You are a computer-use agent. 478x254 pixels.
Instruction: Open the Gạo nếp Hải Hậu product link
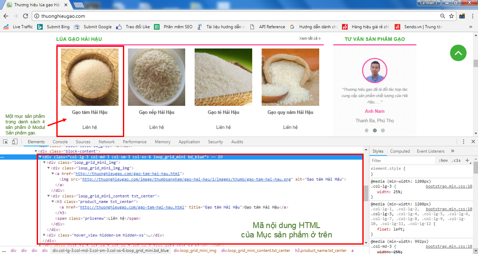coord(157,112)
